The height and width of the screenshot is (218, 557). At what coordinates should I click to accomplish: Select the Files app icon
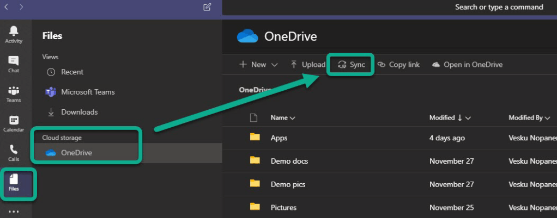tap(14, 183)
